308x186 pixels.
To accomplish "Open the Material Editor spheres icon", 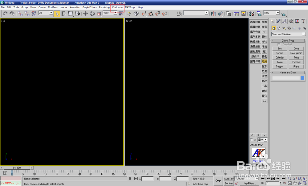I will pyautogui.click(x=251, y=14).
